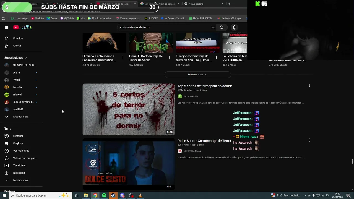Viewport: 354px width, 199px height.
Task: Open the Y4fed subscription channel
Action: click(x=21, y=80)
